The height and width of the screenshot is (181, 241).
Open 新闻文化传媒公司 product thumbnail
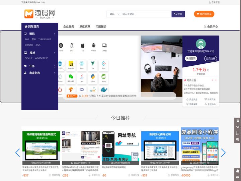pos(160,148)
